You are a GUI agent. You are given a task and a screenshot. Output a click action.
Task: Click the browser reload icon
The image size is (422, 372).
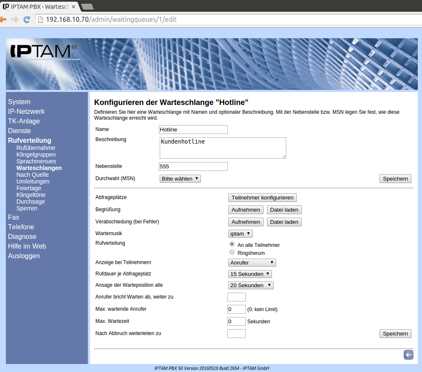coord(26,19)
